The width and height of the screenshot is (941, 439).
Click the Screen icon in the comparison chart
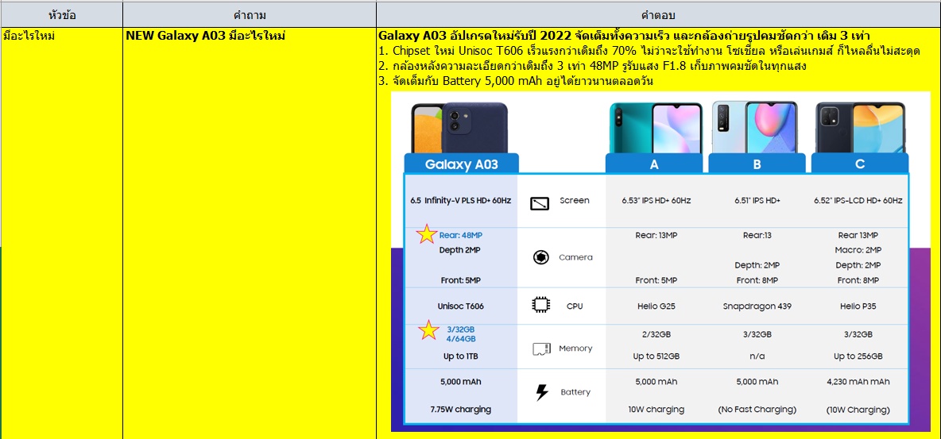click(540, 204)
